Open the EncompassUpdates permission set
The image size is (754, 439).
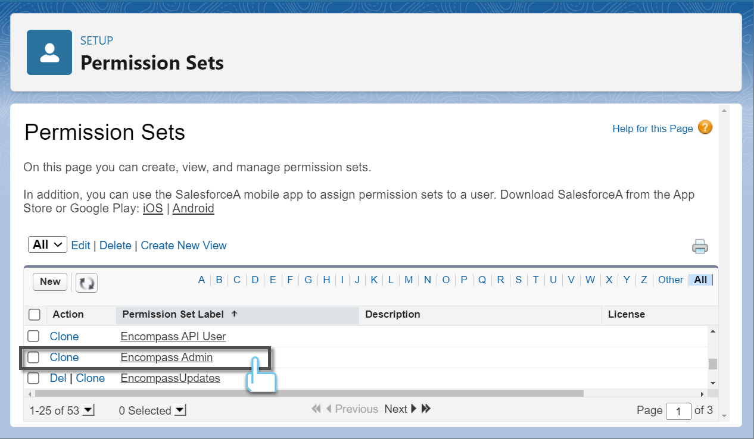(170, 378)
